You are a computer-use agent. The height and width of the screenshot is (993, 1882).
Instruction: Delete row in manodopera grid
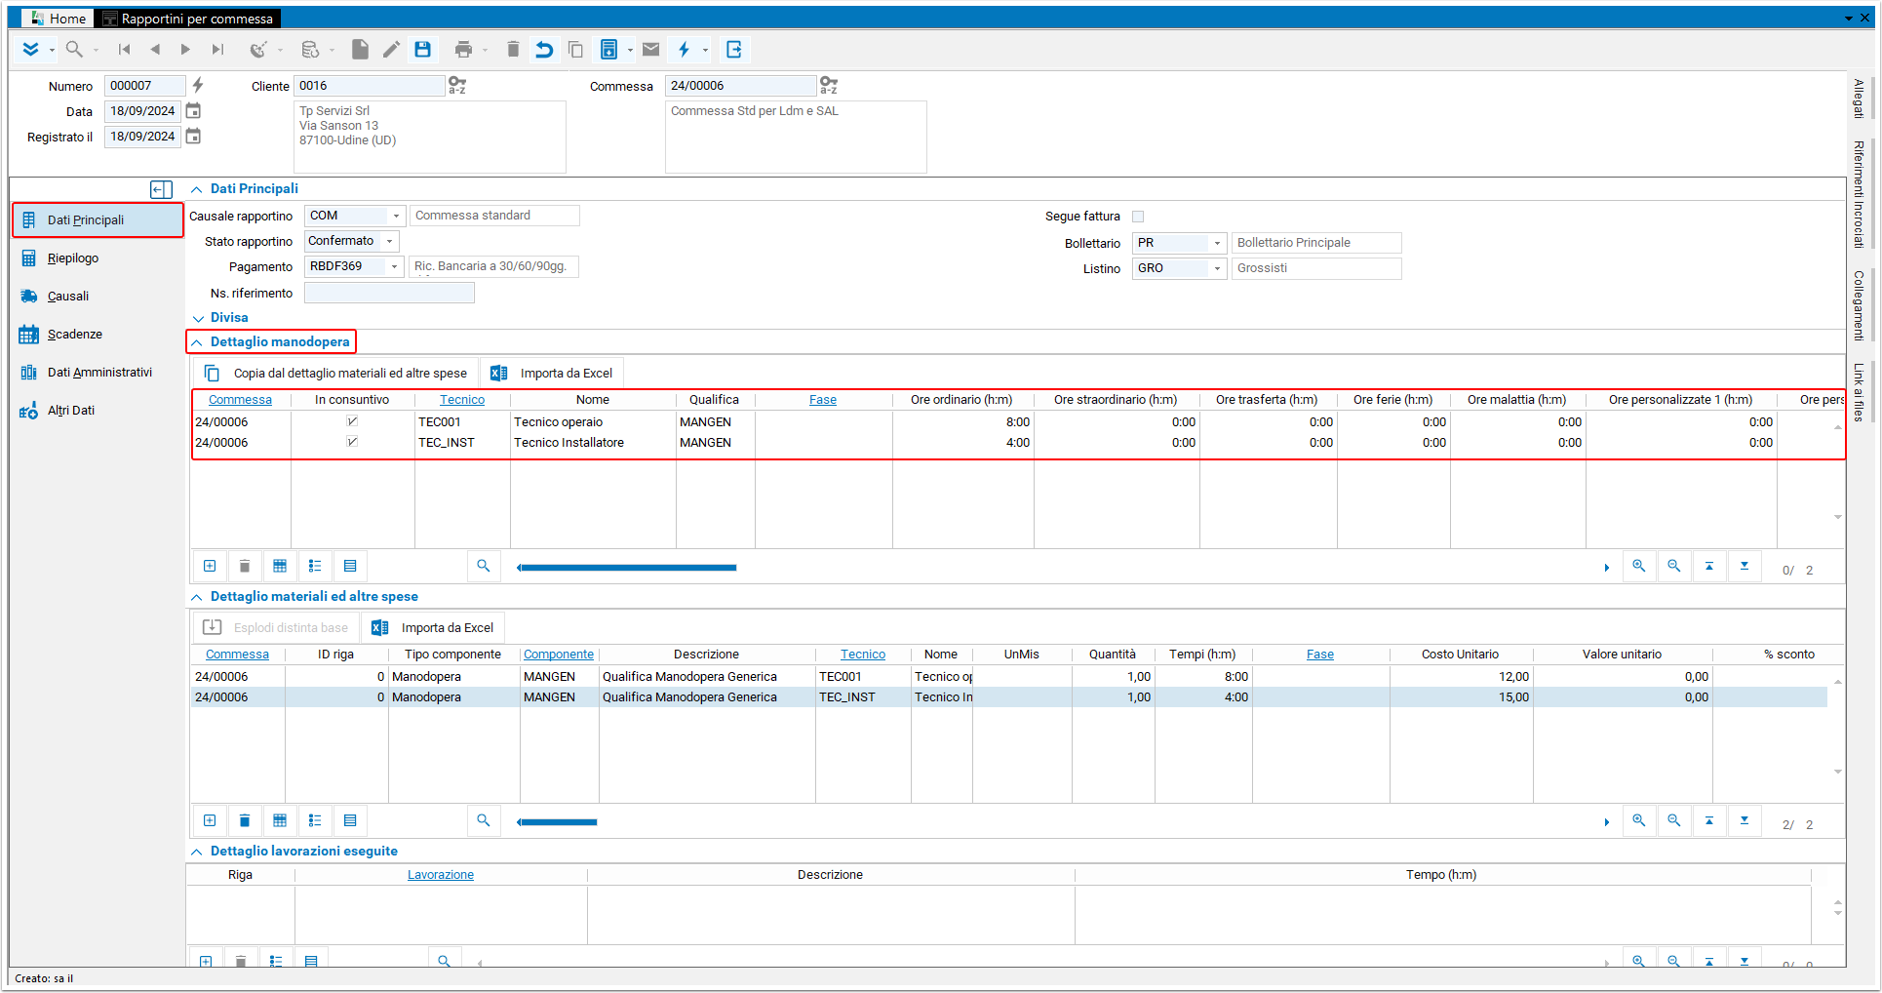click(x=245, y=566)
